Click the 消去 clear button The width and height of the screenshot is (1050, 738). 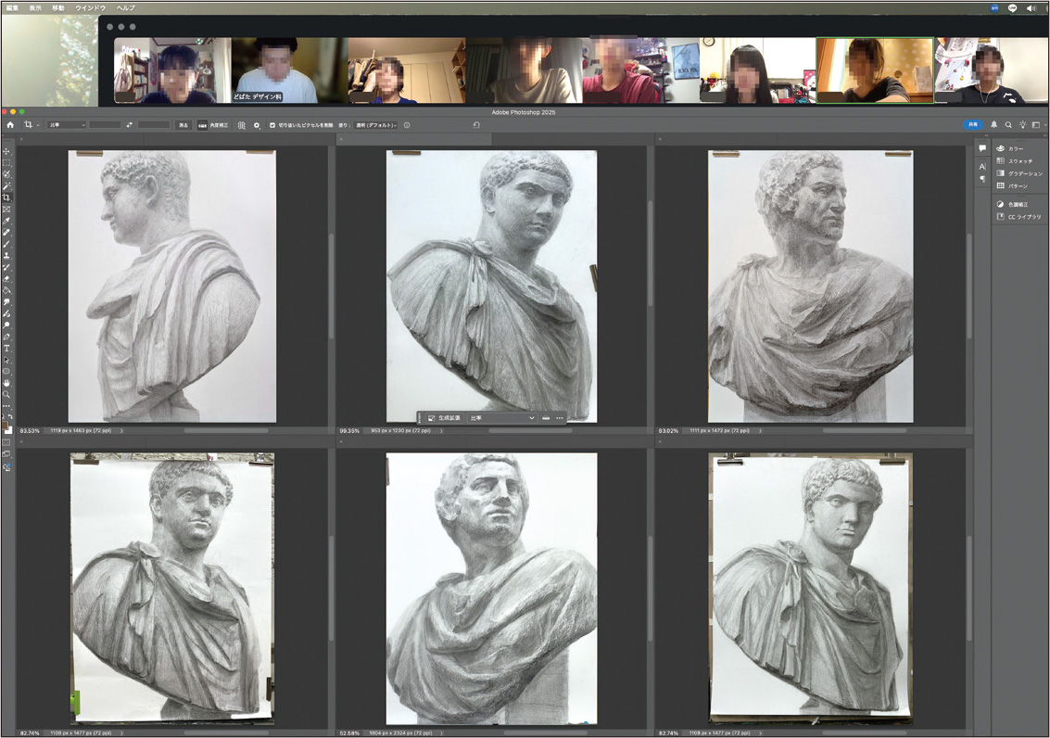(x=183, y=125)
